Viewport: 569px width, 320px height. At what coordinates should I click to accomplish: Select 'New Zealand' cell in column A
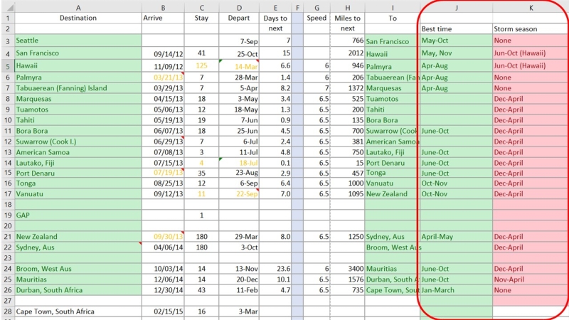[x=78, y=237]
